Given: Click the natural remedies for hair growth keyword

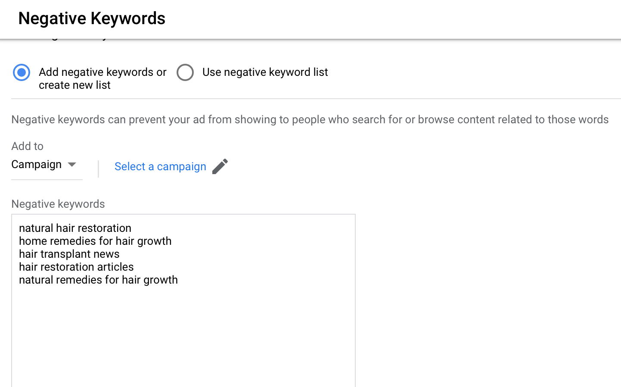Looking at the screenshot, I should pos(98,280).
